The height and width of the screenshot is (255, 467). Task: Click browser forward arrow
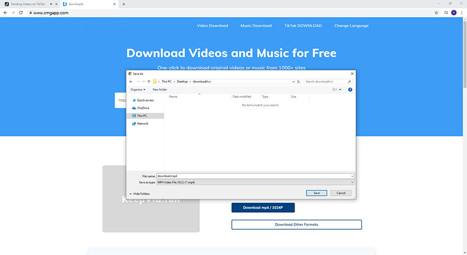tap(13, 13)
